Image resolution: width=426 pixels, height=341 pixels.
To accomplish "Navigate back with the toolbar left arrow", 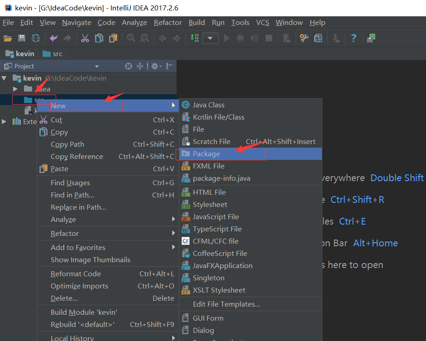I will (x=163, y=38).
